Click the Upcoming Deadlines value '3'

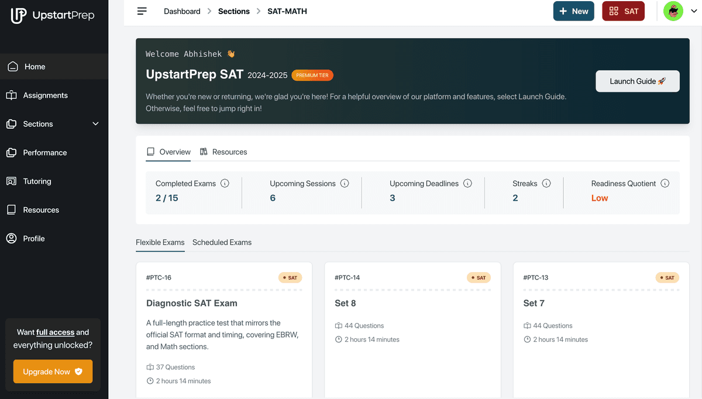(x=393, y=198)
